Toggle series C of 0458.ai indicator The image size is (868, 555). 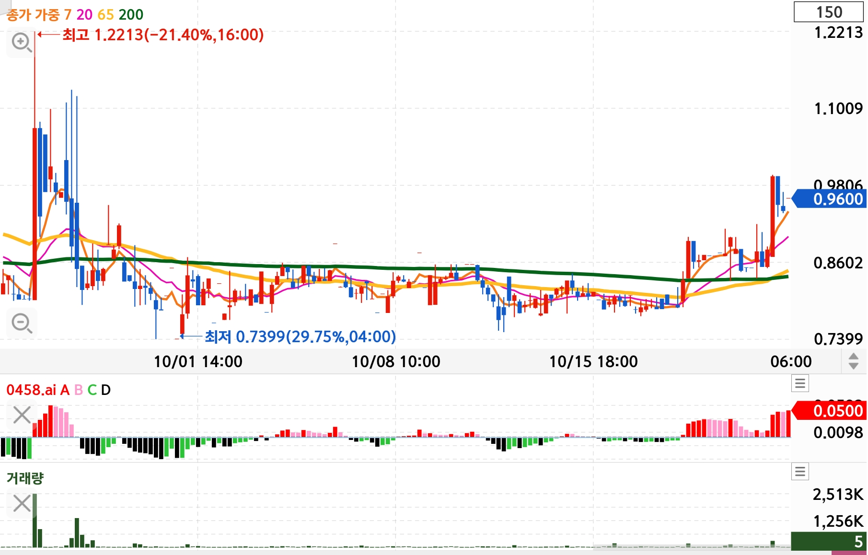pos(92,390)
